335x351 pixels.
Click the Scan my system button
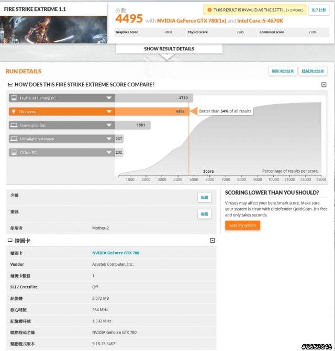pyautogui.click(x=242, y=225)
